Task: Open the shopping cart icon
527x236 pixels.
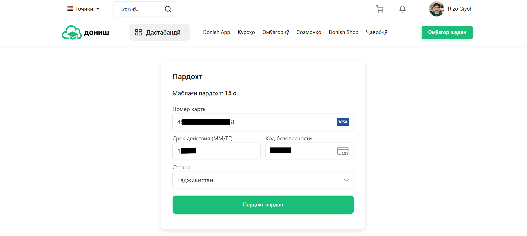Action: coord(379,9)
